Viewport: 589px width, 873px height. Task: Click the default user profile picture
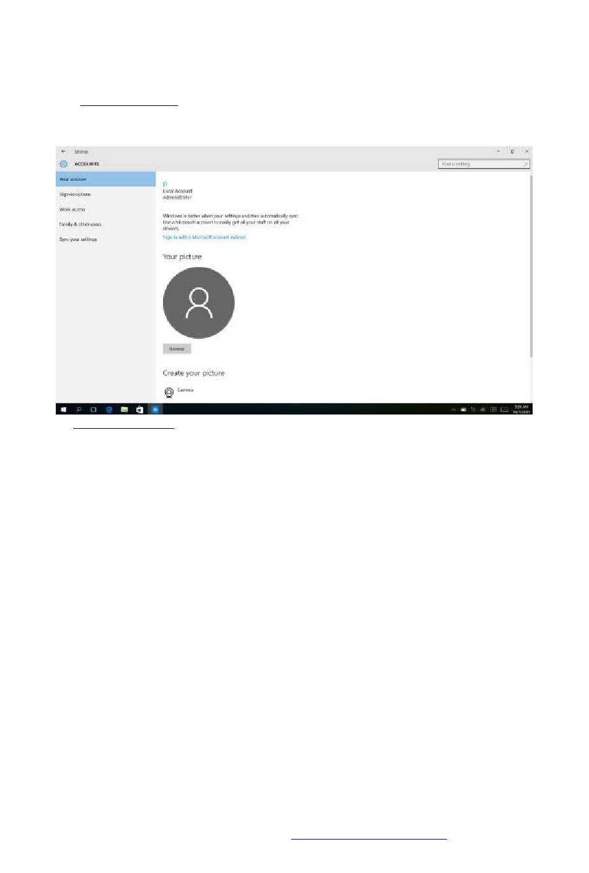click(198, 302)
